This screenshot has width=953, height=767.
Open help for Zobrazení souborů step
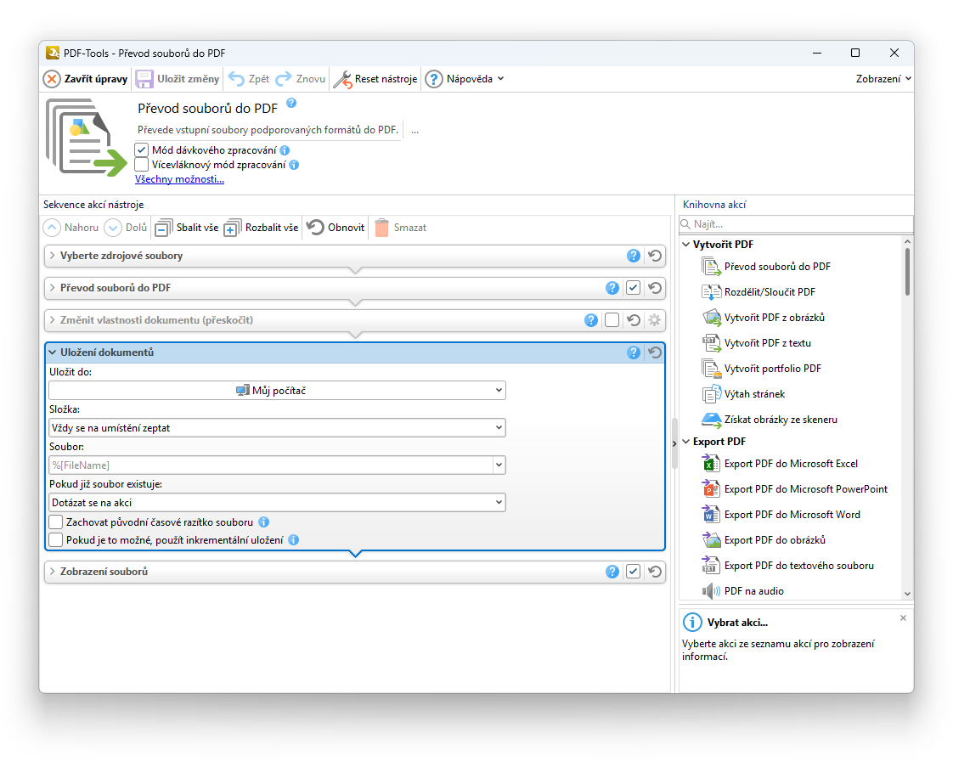coord(612,572)
